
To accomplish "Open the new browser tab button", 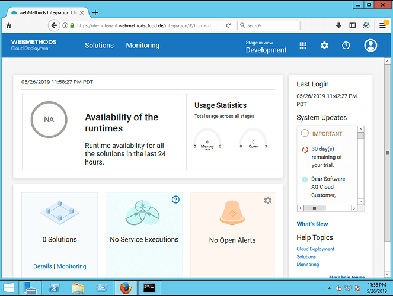I will (x=95, y=12).
